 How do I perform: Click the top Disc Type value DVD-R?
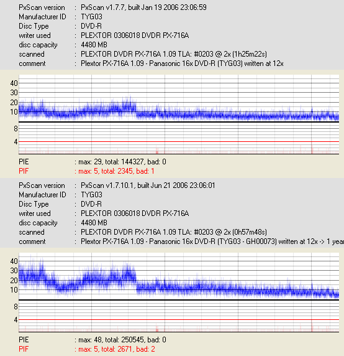[x=91, y=26]
